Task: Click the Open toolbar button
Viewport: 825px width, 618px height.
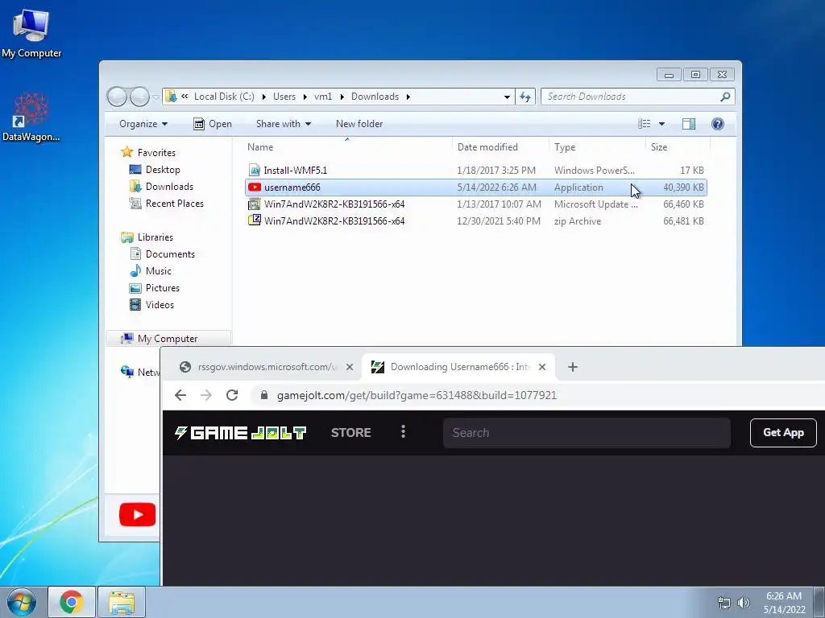Action: coord(213,124)
